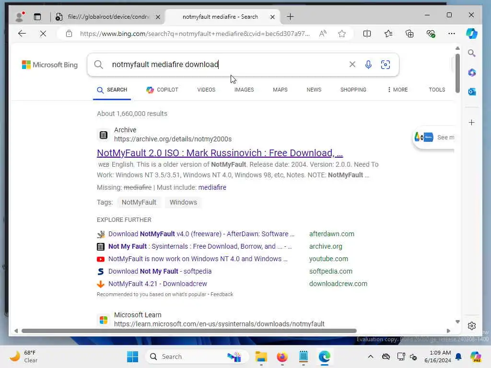Open the weather widget 68°F Clear
The height and width of the screenshot is (368, 491).
coord(24,356)
